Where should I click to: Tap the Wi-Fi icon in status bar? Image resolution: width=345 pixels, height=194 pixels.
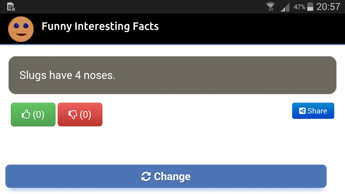270,6
